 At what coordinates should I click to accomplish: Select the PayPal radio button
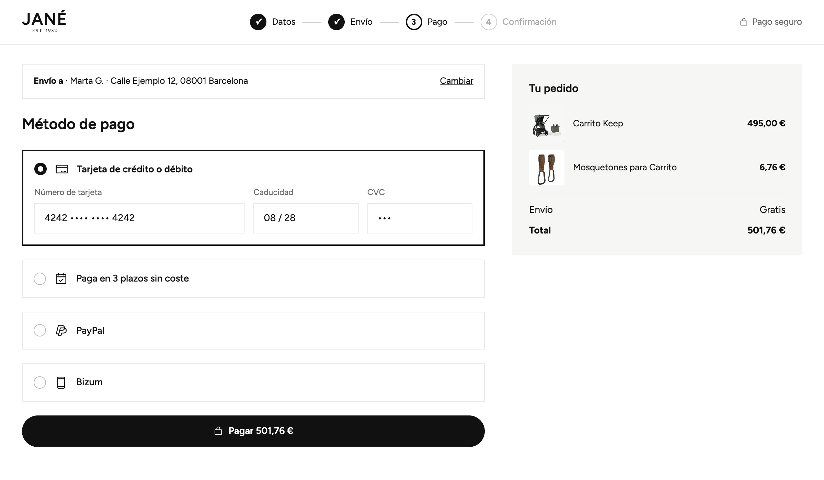[x=40, y=330]
